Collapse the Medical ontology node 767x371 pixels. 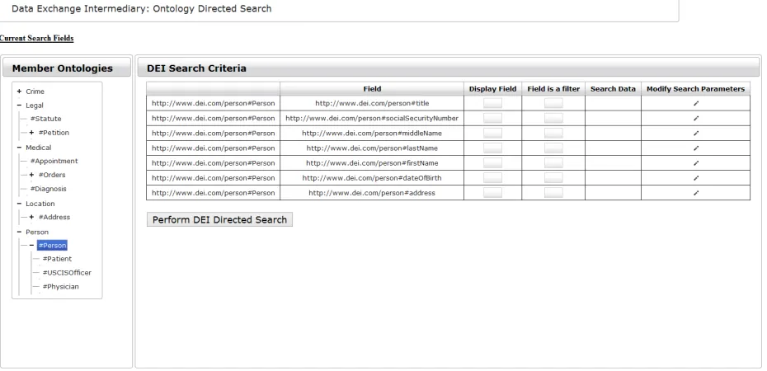(19, 147)
